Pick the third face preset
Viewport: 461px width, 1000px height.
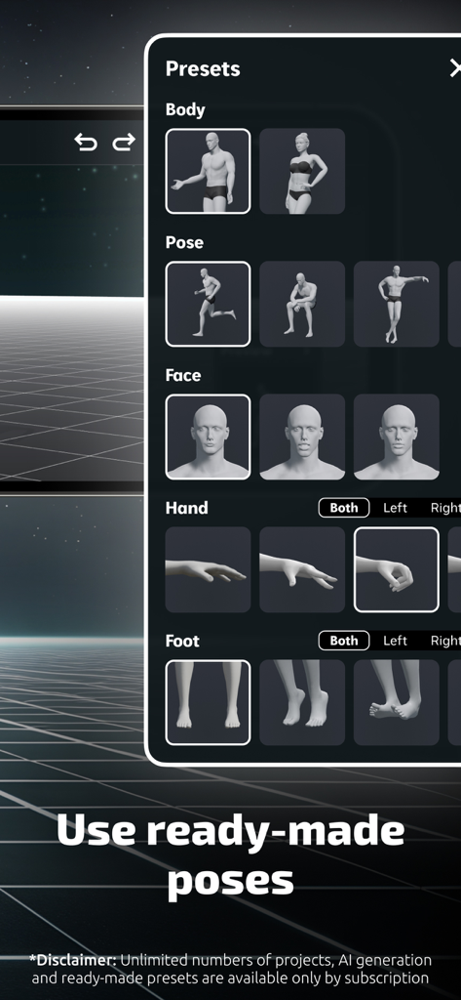click(x=397, y=437)
